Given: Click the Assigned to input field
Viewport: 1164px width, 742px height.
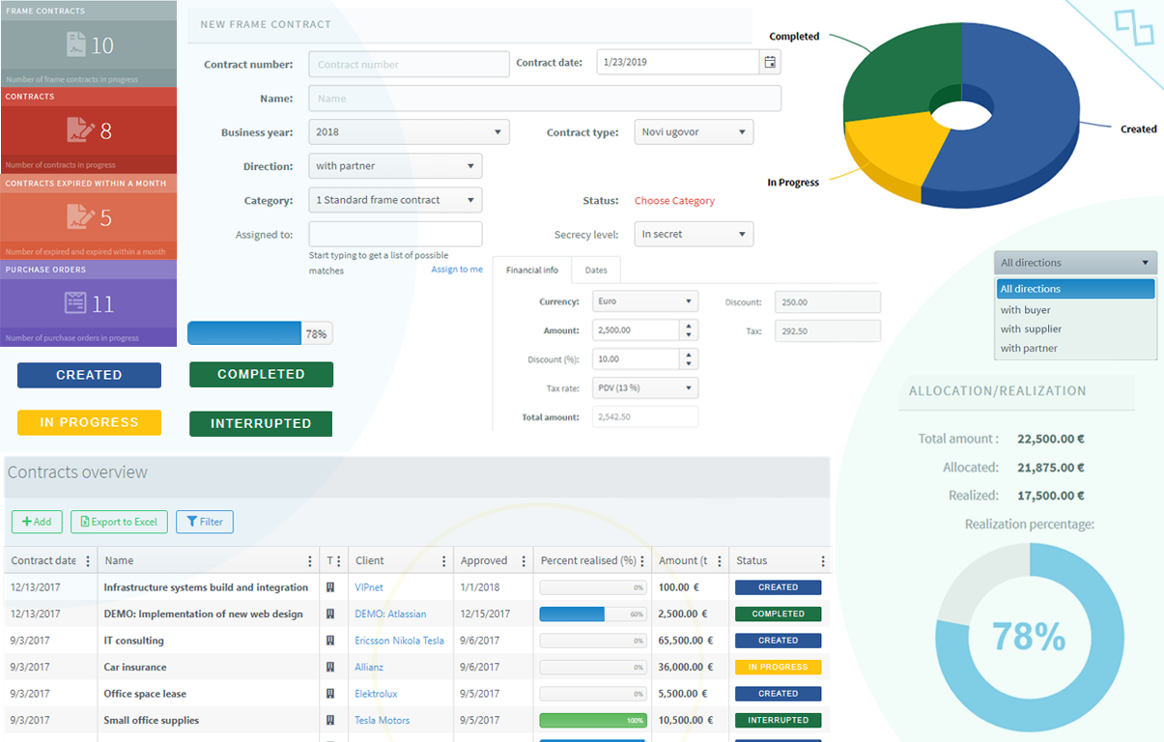Looking at the screenshot, I should (x=395, y=234).
